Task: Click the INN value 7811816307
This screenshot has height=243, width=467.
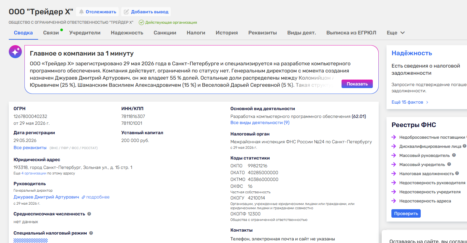Action: 133,116
